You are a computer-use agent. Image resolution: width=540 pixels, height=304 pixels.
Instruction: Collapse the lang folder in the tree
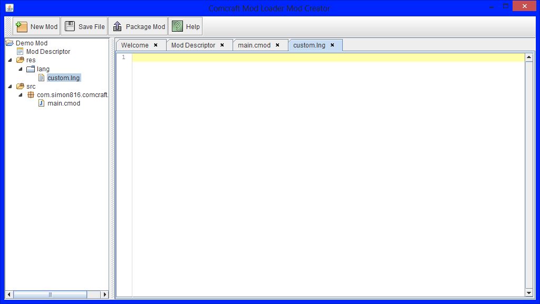click(21, 69)
